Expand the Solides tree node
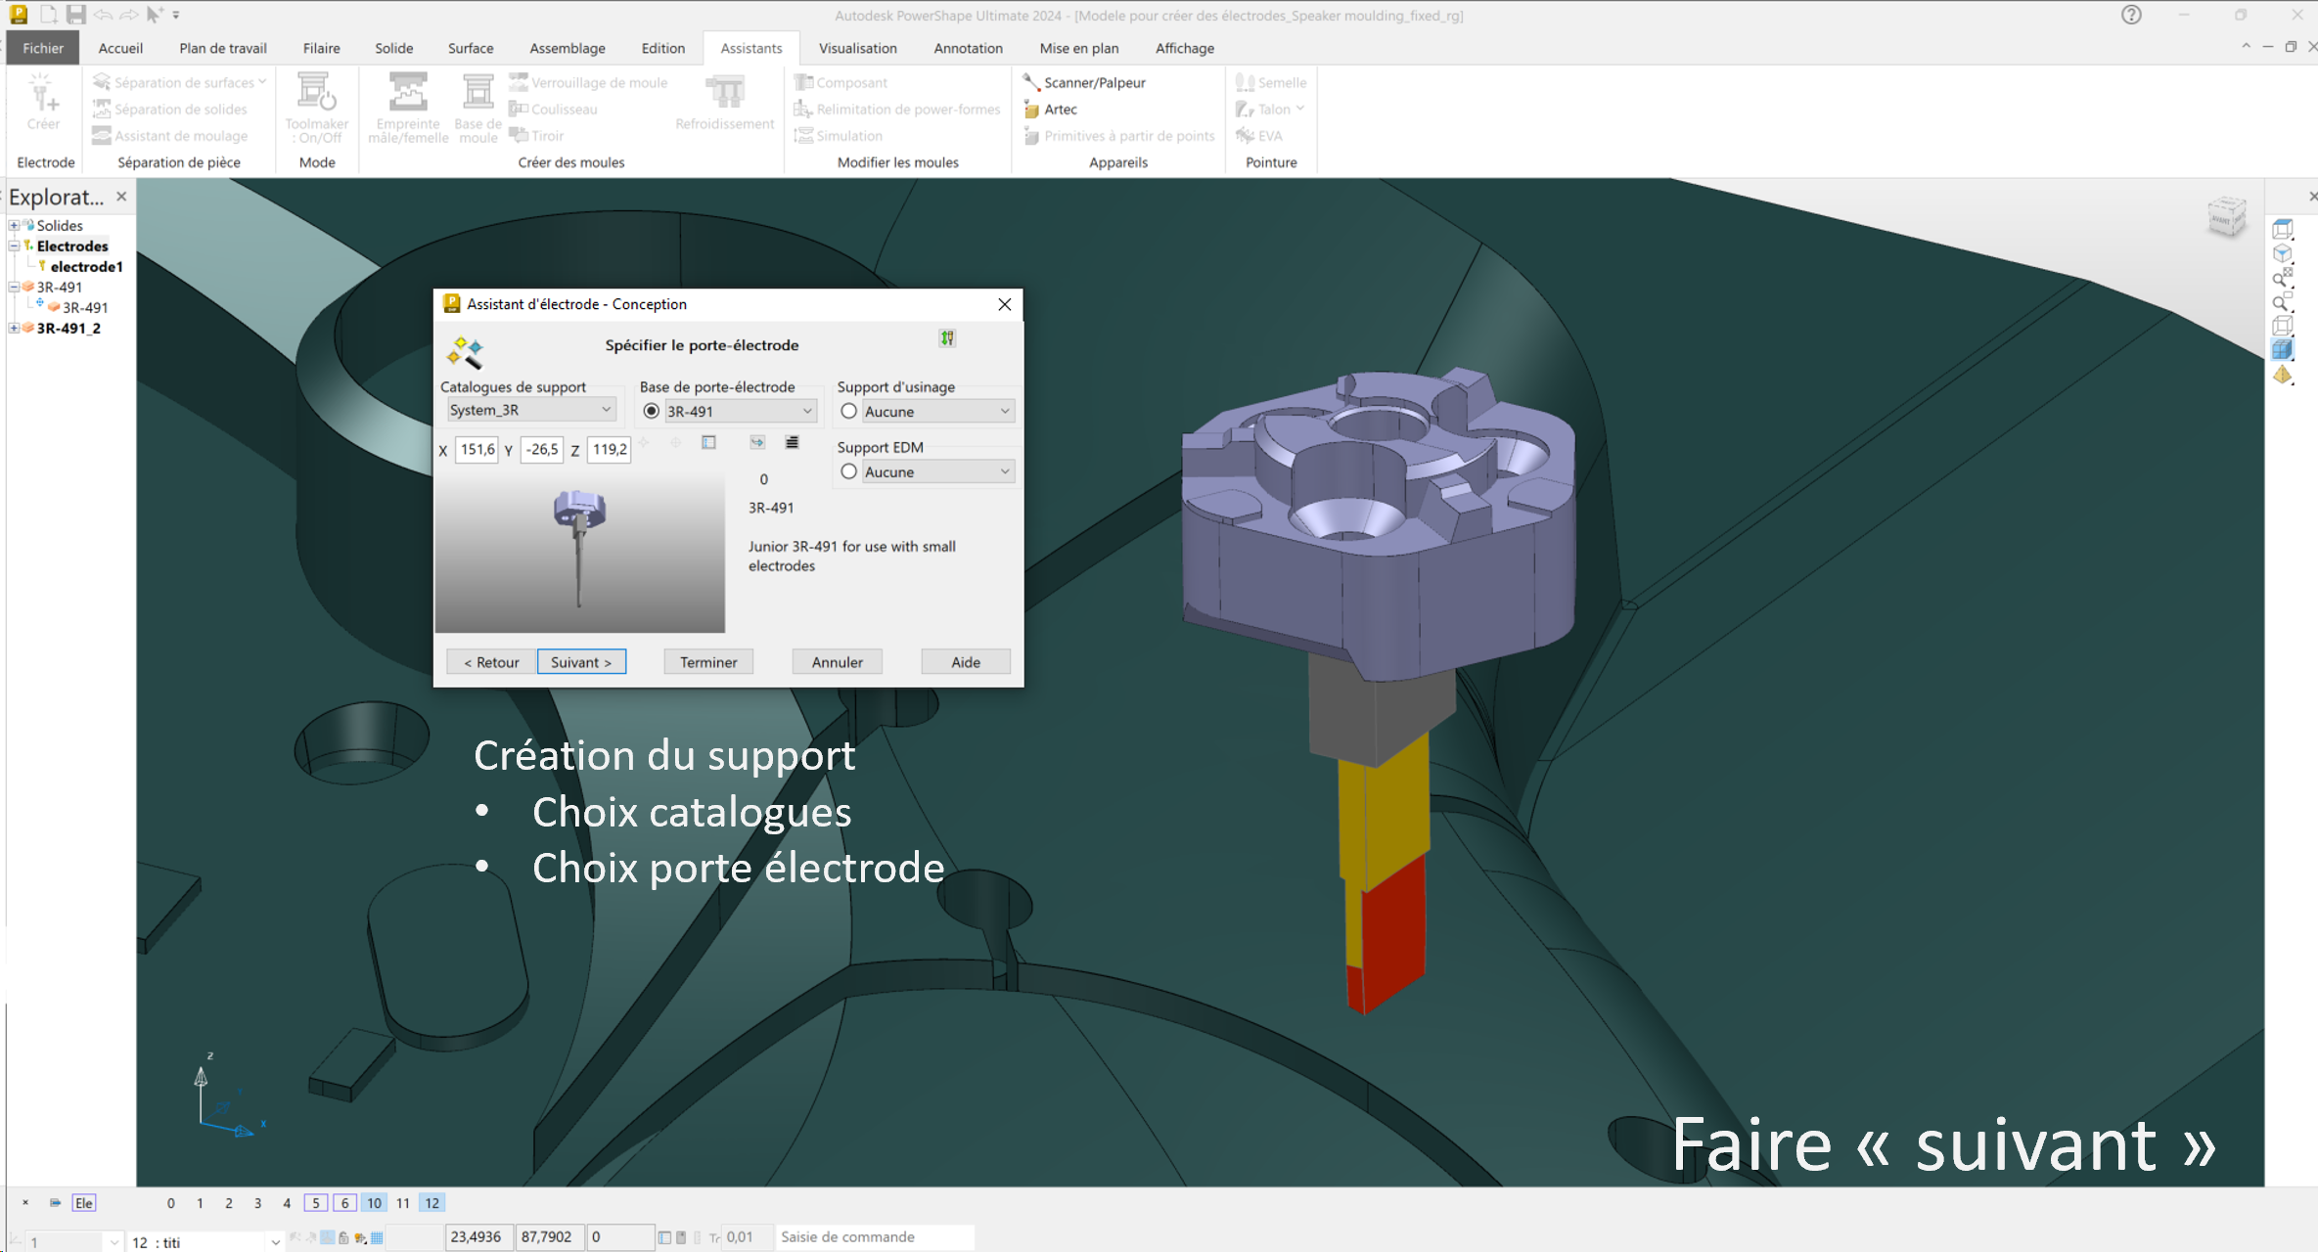 14,226
